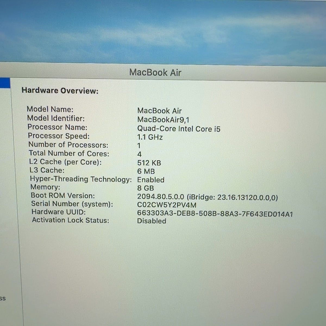
Task: Click the Number of Processors label
Action: (68, 145)
